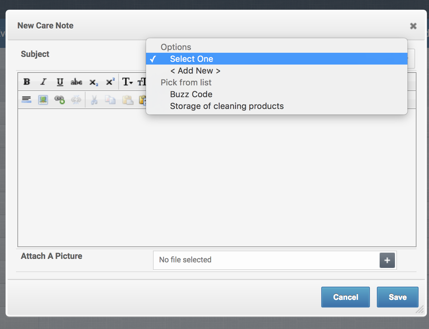The image size is (429, 329).
Task: Save the care note
Action: tap(397, 297)
